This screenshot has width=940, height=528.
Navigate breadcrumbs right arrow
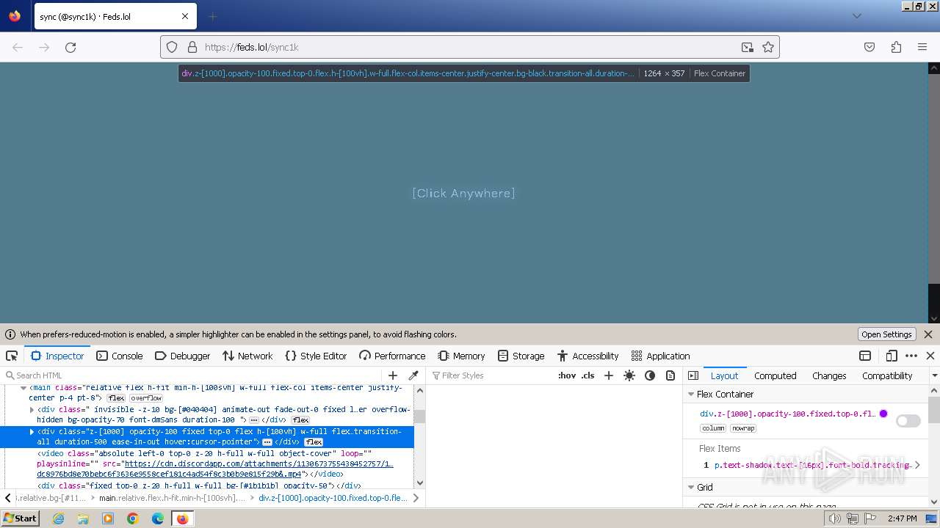click(x=416, y=498)
